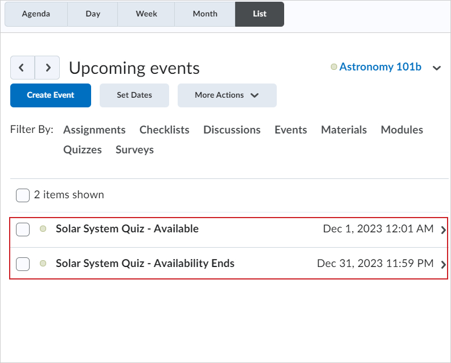Open the Astronomy 101b calendar link
This screenshot has height=363, width=451.
[x=380, y=67]
